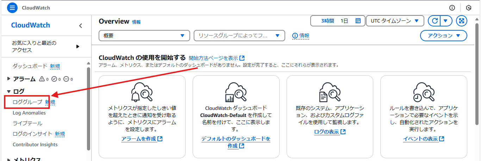Open the 概要 view dropdown
The width and height of the screenshot is (481, 161).
pyautogui.click(x=144, y=36)
